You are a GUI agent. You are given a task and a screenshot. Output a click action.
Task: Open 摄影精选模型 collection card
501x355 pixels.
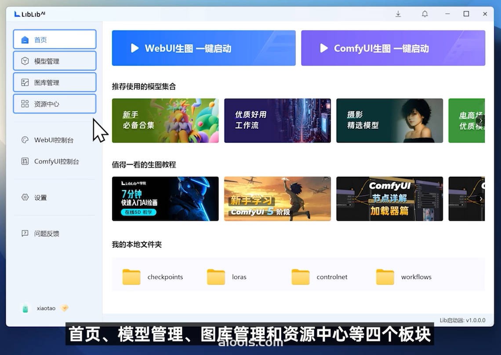389,121
